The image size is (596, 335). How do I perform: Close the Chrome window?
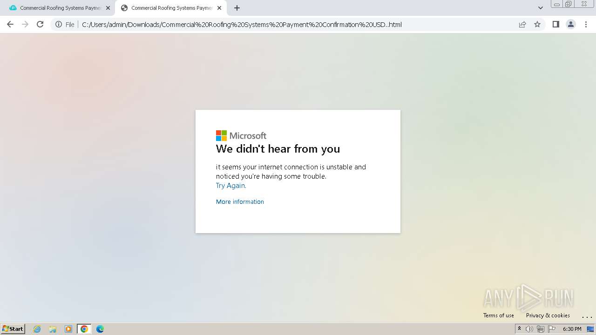point(584,4)
